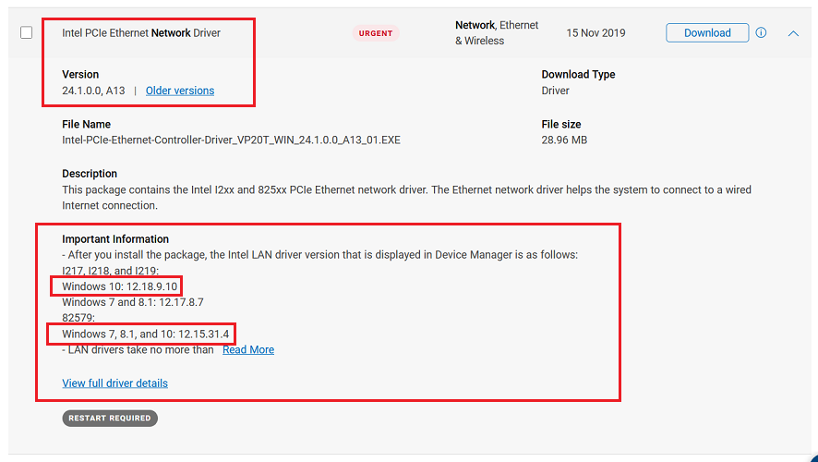This screenshot has width=818, height=462.
Task: Open View full driver details link
Action: [x=114, y=383]
